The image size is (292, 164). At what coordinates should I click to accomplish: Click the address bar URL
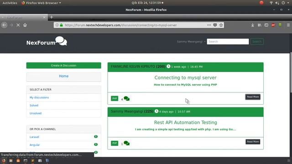(120, 25)
